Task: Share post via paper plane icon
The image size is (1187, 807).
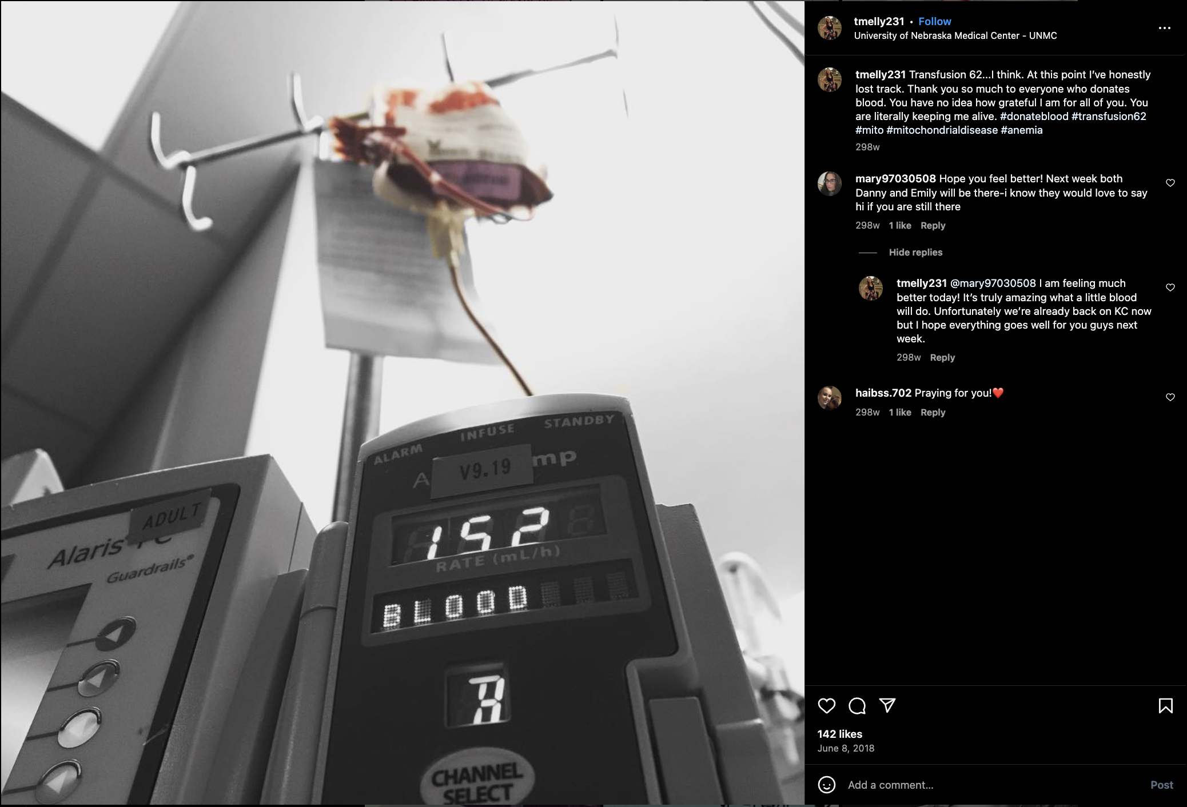Action: [887, 705]
